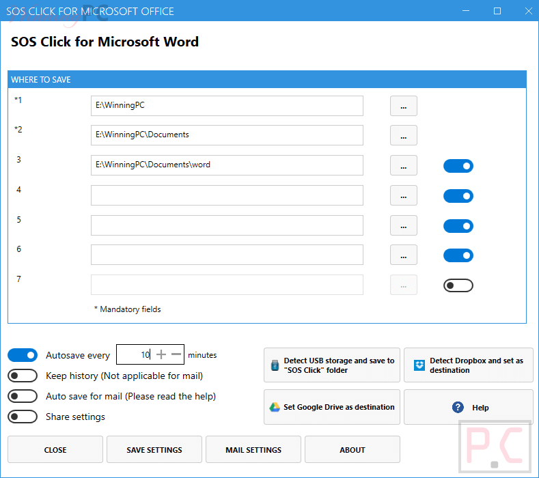The height and width of the screenshot is (478, 539).
Task: Toggle off save location 6 switch
Action: [x=458, y=255]
